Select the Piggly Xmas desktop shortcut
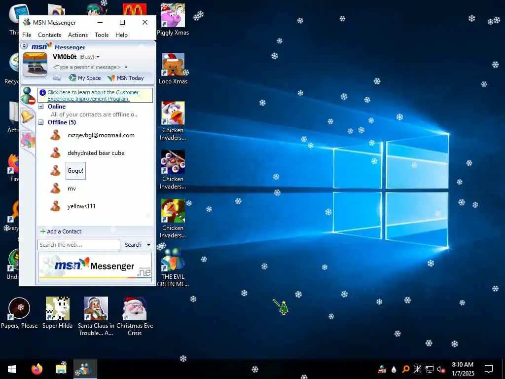505x379 pixels. click(x=173, y=19)
